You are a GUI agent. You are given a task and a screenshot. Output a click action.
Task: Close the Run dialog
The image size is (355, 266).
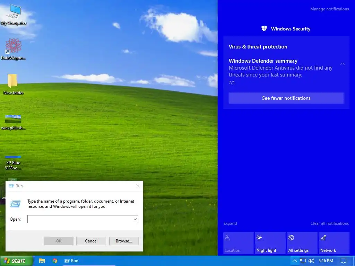tap(138, 186)
